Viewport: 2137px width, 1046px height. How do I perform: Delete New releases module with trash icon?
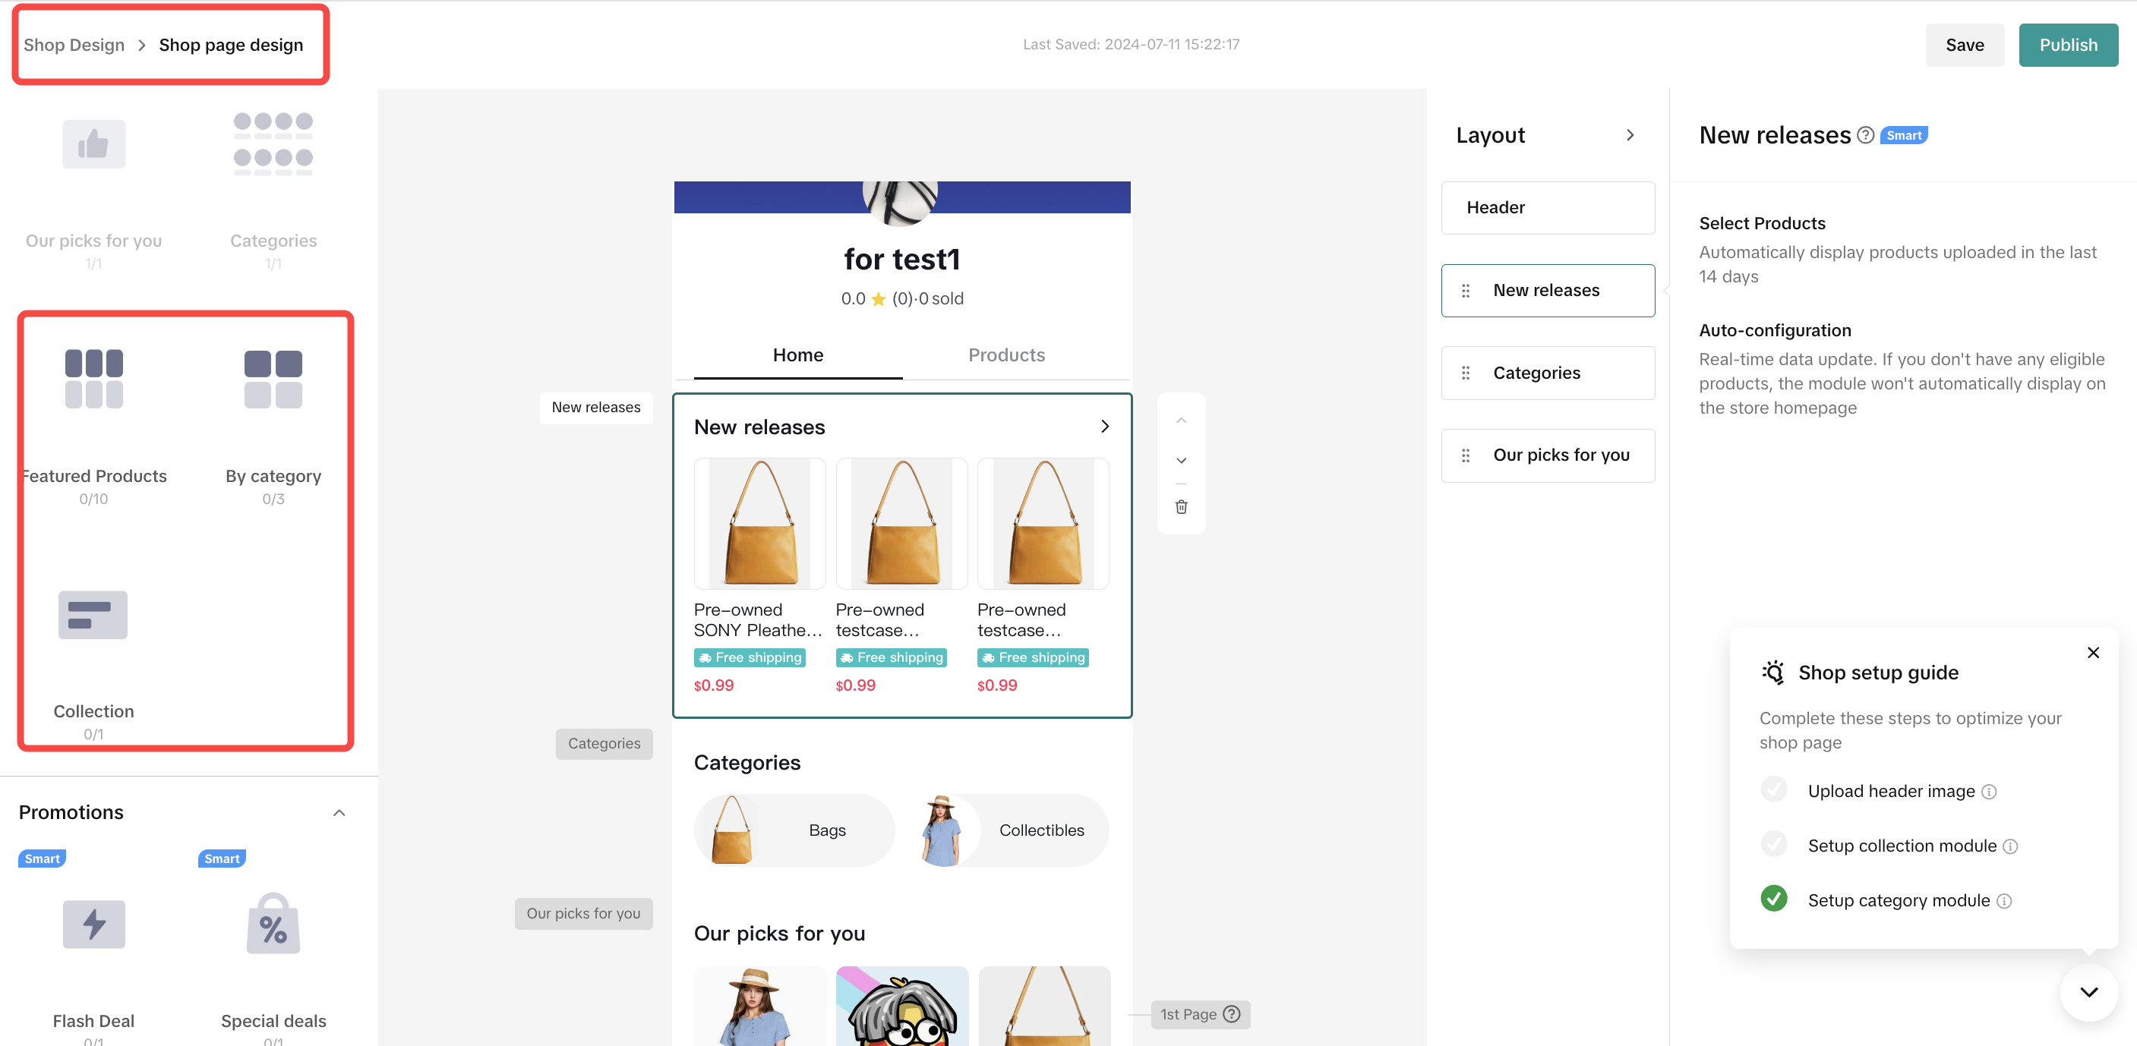(1182, 507)
